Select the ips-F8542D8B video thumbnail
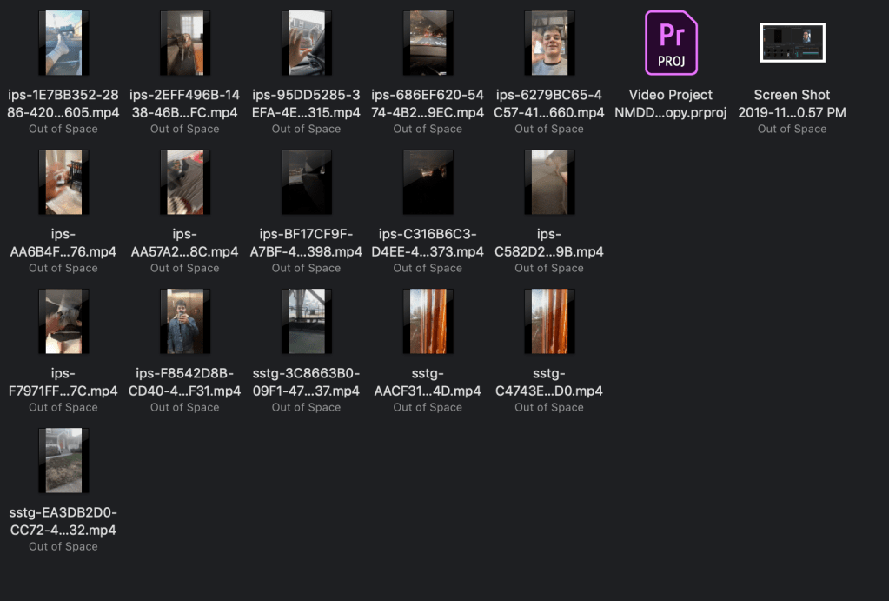 click(x=184, y=322)
